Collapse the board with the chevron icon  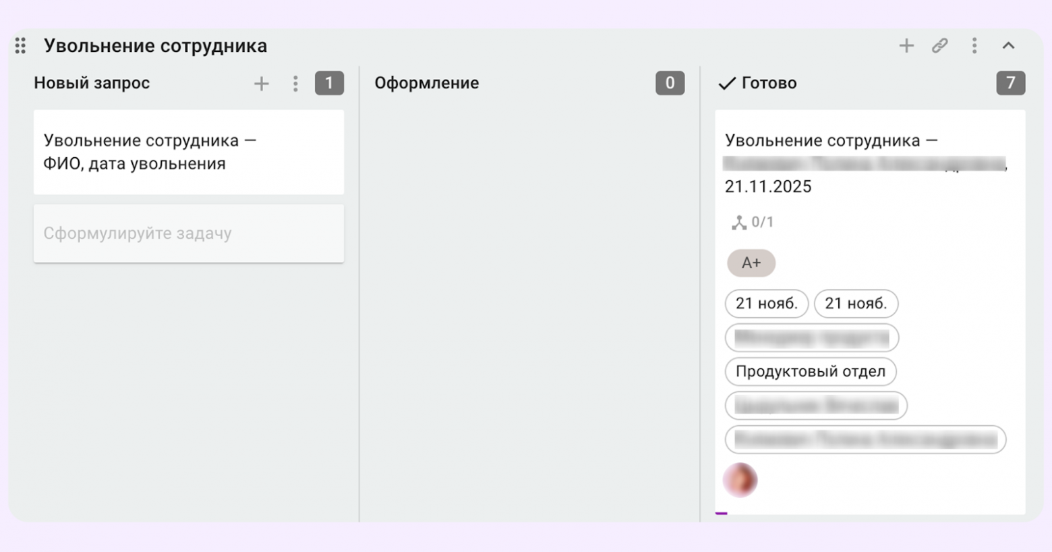point(1008,45)
